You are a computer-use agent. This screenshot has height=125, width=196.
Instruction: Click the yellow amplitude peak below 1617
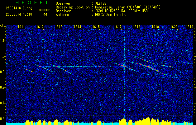pos(124,120)
